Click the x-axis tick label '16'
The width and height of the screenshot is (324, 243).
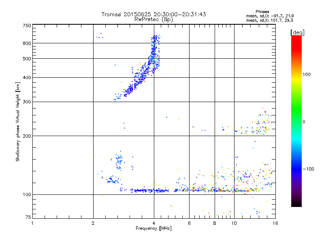(275, 223)
